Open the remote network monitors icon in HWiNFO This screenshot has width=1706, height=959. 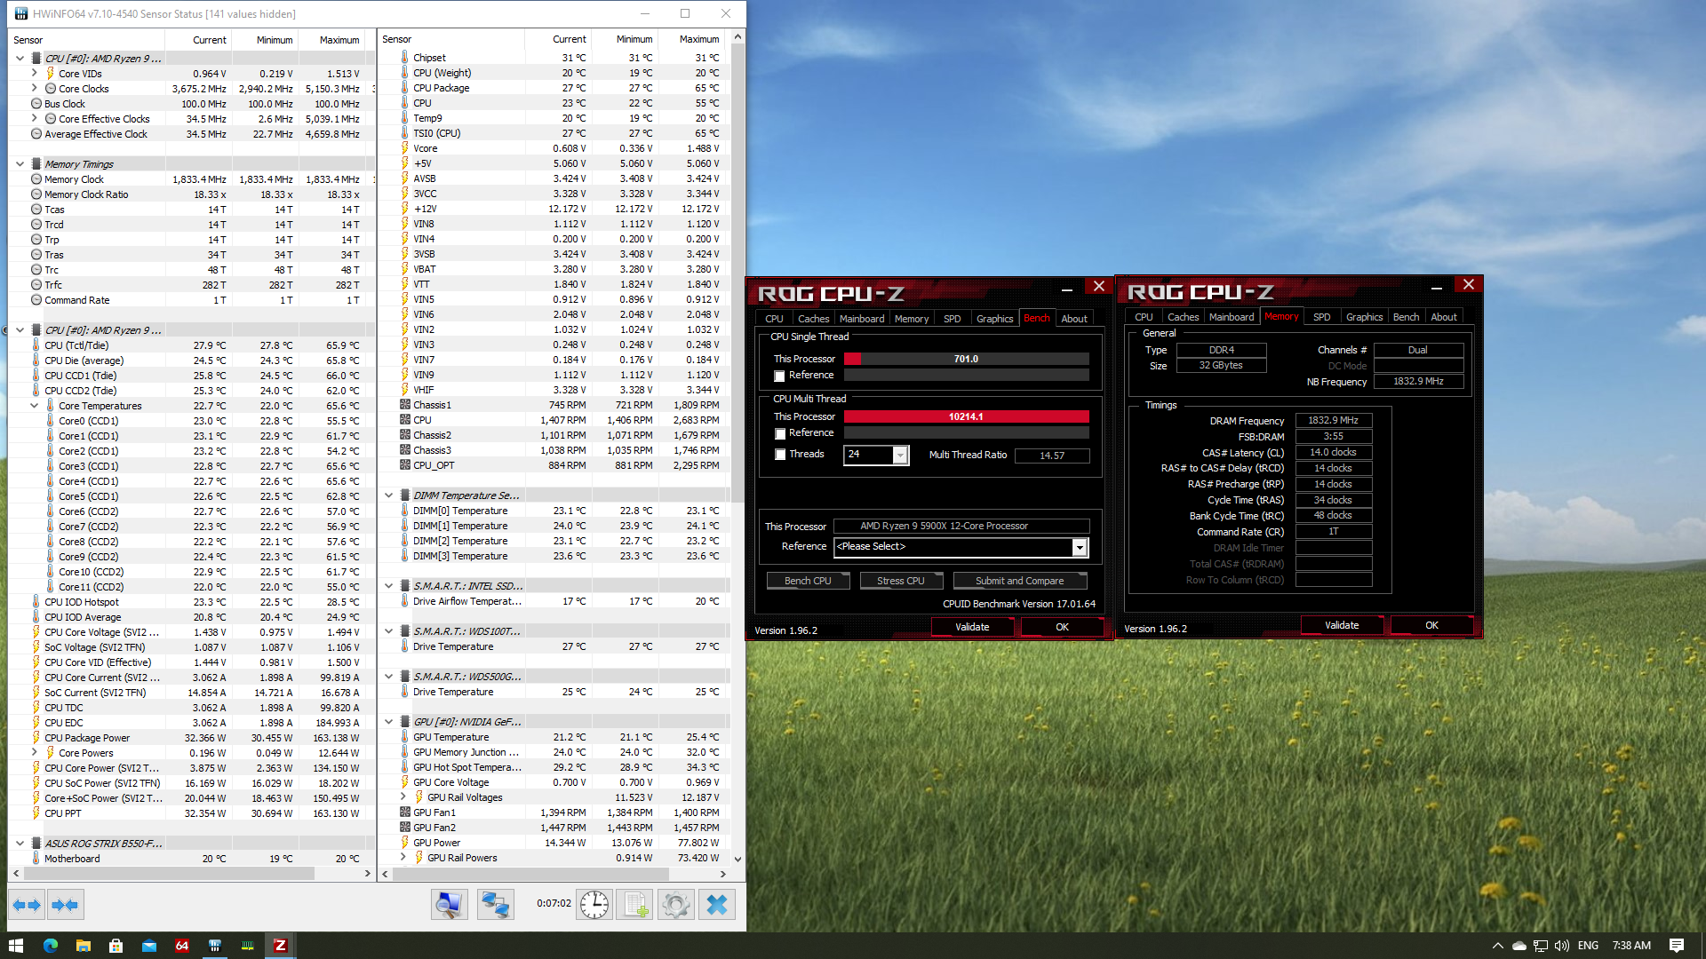point(495,905)
